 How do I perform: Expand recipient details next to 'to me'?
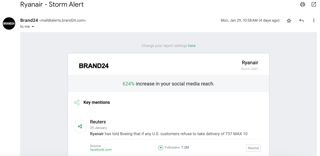click(33, 27)
